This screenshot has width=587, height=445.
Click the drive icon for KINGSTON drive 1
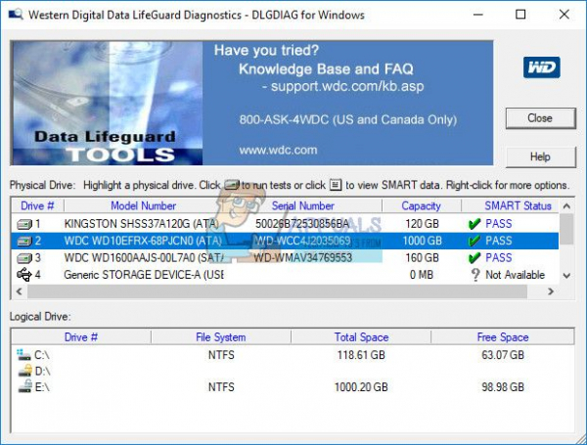24,224
